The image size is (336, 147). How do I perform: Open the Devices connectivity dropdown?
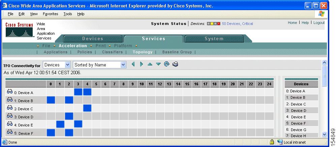coord(57,65)
